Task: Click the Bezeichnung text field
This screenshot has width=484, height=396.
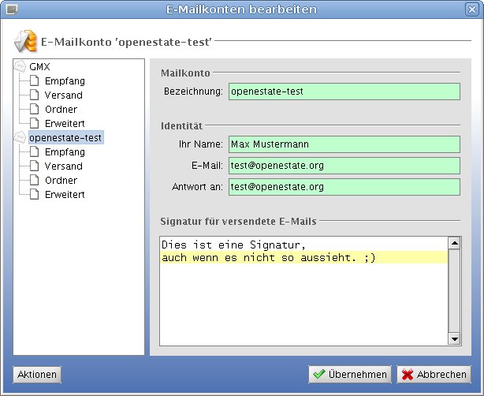Action: 344,92
